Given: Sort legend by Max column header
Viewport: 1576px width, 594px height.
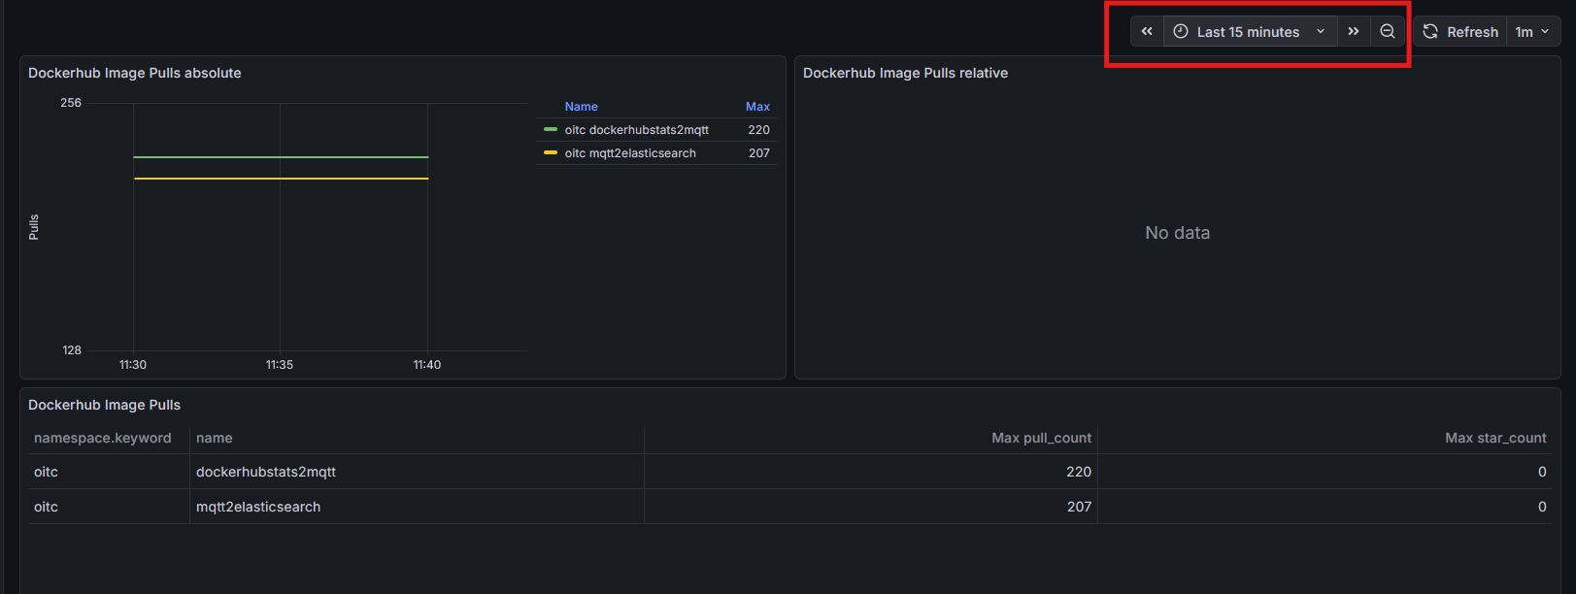Looking at the screenshot, I should click(757, 107).
